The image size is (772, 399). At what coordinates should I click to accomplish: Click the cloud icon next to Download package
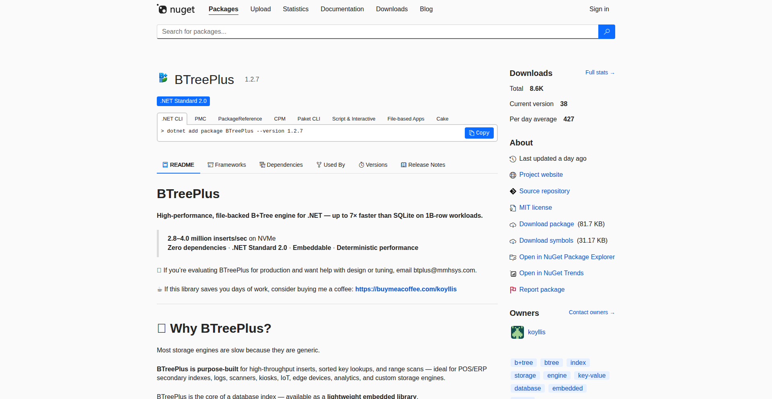point(513,225)
